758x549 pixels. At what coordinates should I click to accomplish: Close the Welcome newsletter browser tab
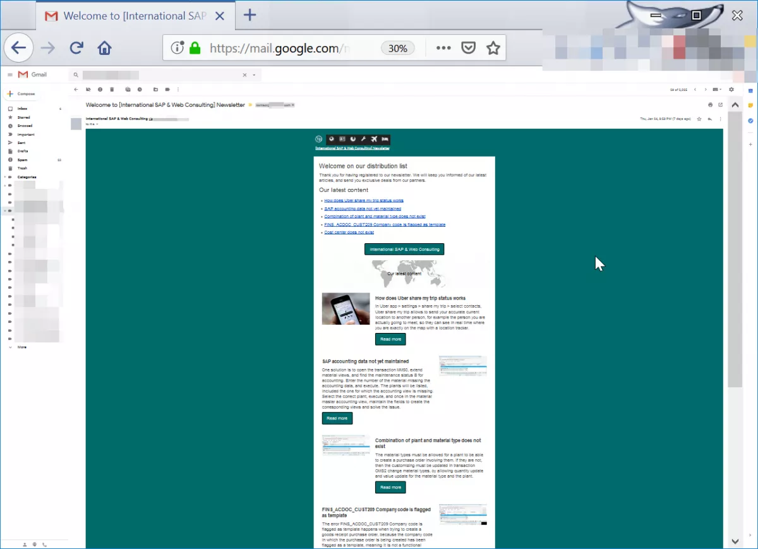point(219,16)
